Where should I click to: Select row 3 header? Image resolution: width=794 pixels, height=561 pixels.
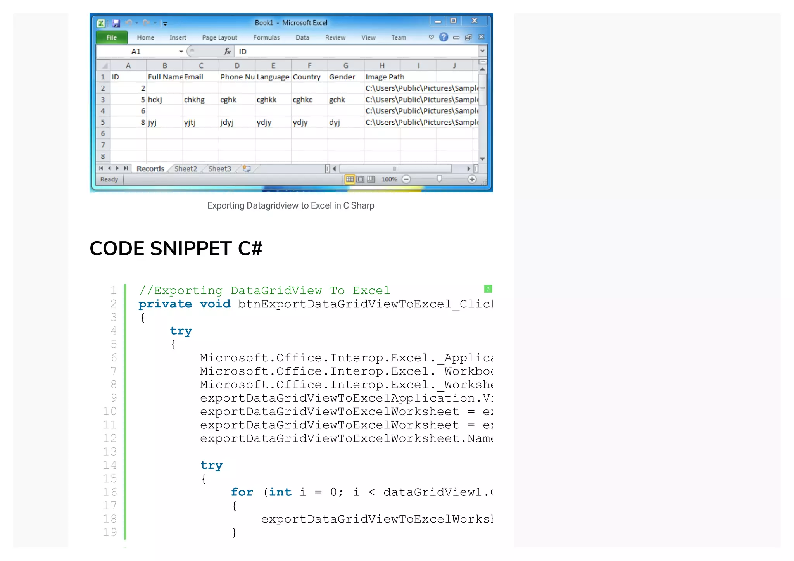click(103, 100)
